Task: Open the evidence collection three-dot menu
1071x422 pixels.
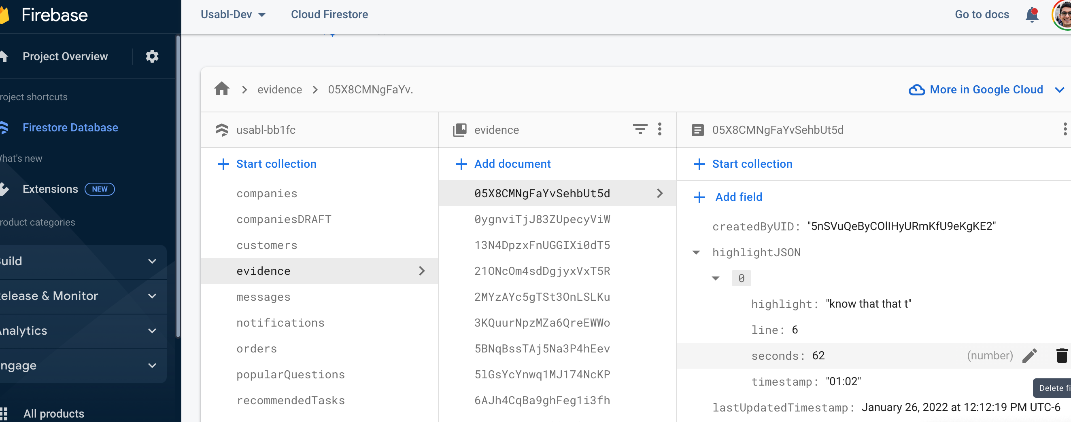Action: click(660, 130)
